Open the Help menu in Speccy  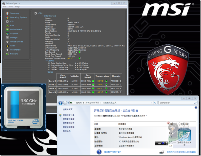[17, 7]
